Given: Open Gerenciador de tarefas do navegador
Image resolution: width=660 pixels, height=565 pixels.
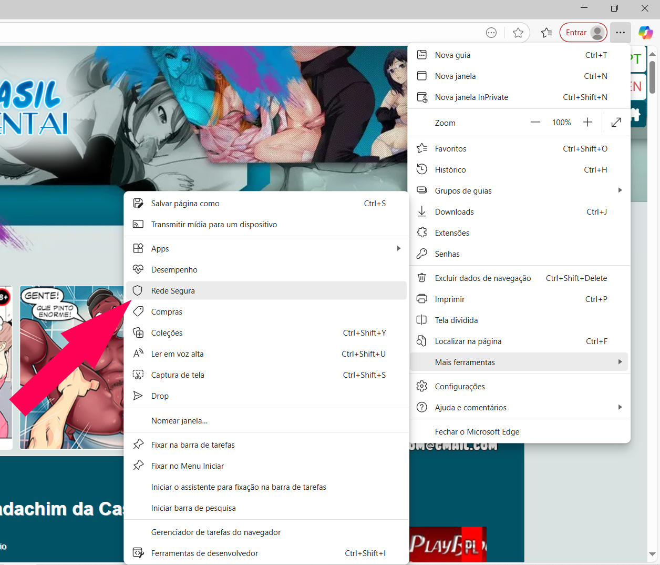Looking at the screenshot, I should click(266, 532).
